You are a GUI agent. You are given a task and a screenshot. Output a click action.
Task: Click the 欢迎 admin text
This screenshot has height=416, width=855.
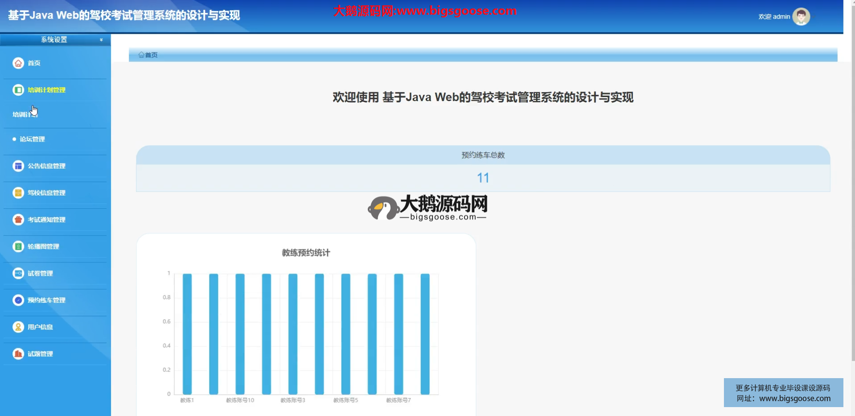[774, 17]
